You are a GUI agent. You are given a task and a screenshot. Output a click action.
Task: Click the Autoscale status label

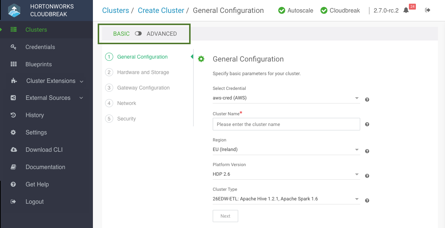tap(300, 10)
